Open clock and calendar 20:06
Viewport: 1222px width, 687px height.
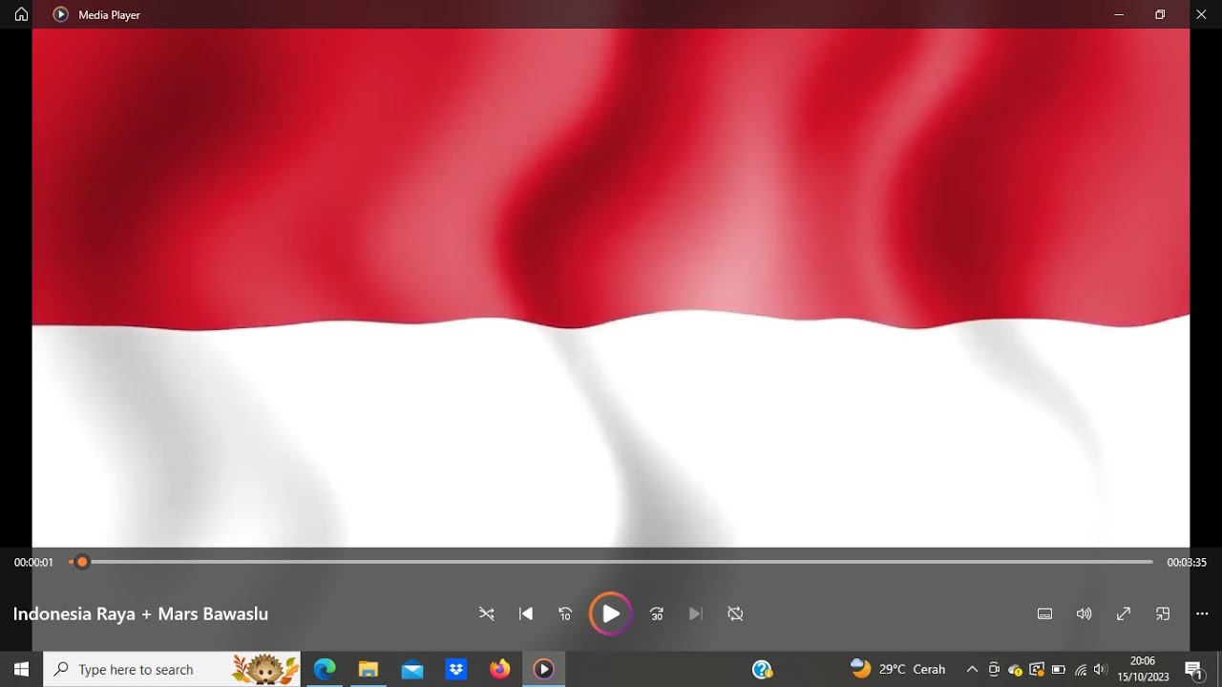1143,669
